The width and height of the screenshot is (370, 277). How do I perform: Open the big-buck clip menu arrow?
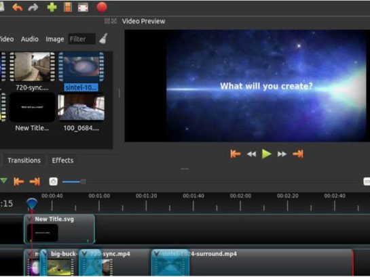[x=44, y=254]
